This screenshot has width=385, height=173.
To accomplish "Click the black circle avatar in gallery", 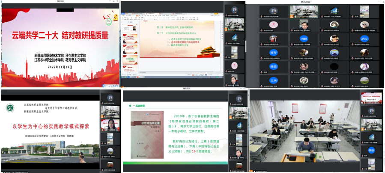I will point(334,66).
